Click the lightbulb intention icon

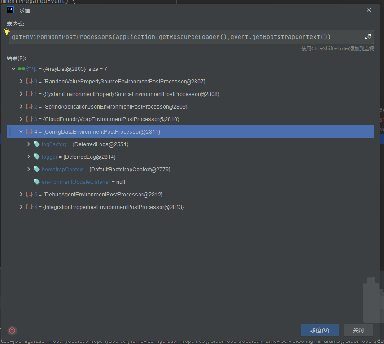(x=6, y=32)
